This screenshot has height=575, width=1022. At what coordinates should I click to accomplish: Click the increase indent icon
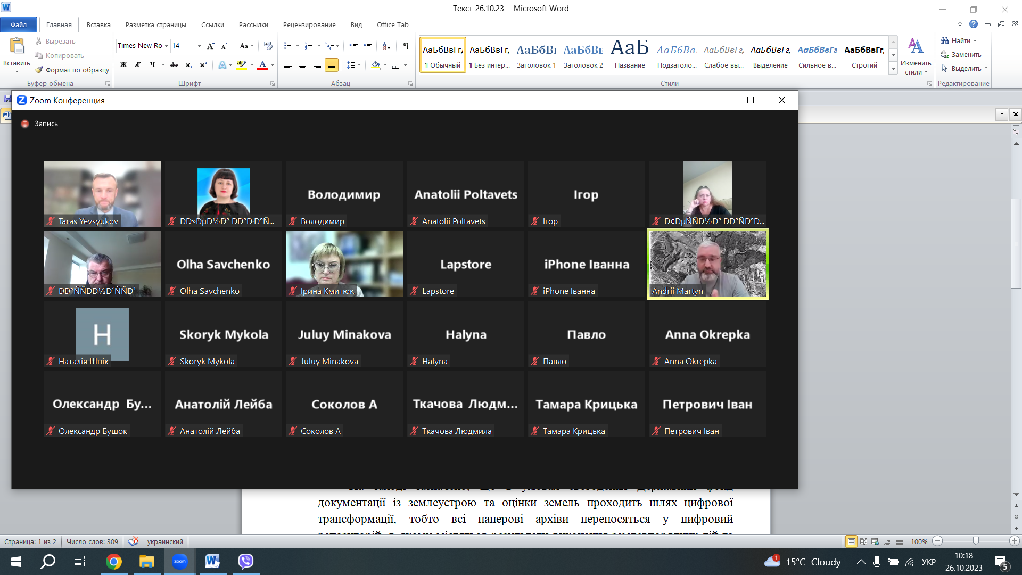pos(367,46)
